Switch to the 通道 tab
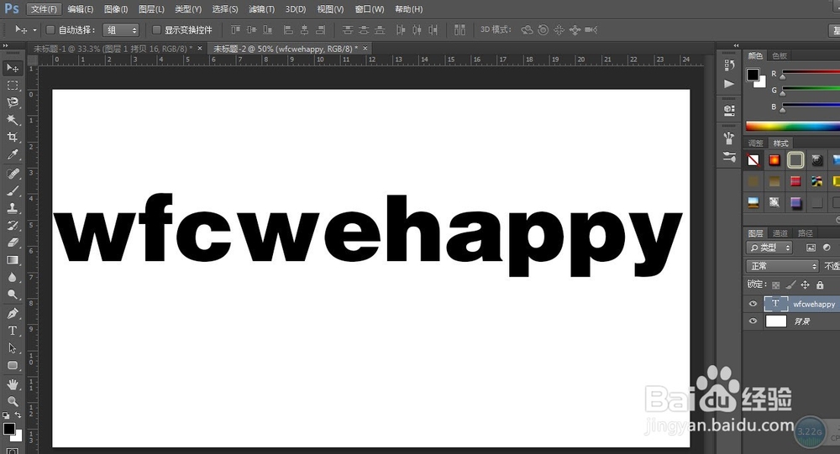Screen dimensions: 840x454 [780, 233]
